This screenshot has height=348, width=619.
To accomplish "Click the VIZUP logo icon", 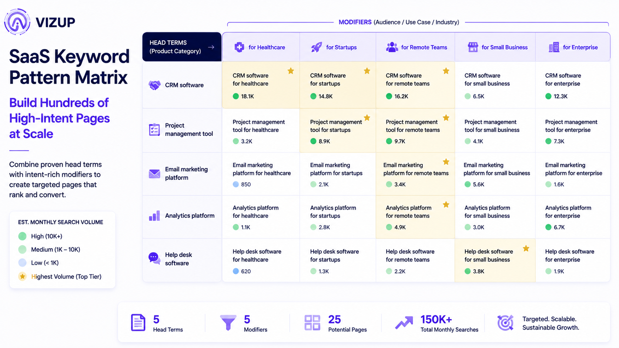I will pyautogui.click(x=17, y=22).
